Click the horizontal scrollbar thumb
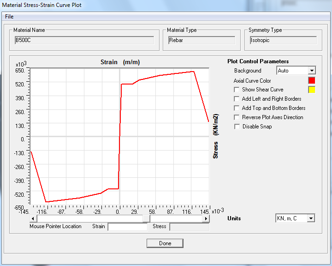This screenshot has width=332, height=266. click(x=146, y=218)
